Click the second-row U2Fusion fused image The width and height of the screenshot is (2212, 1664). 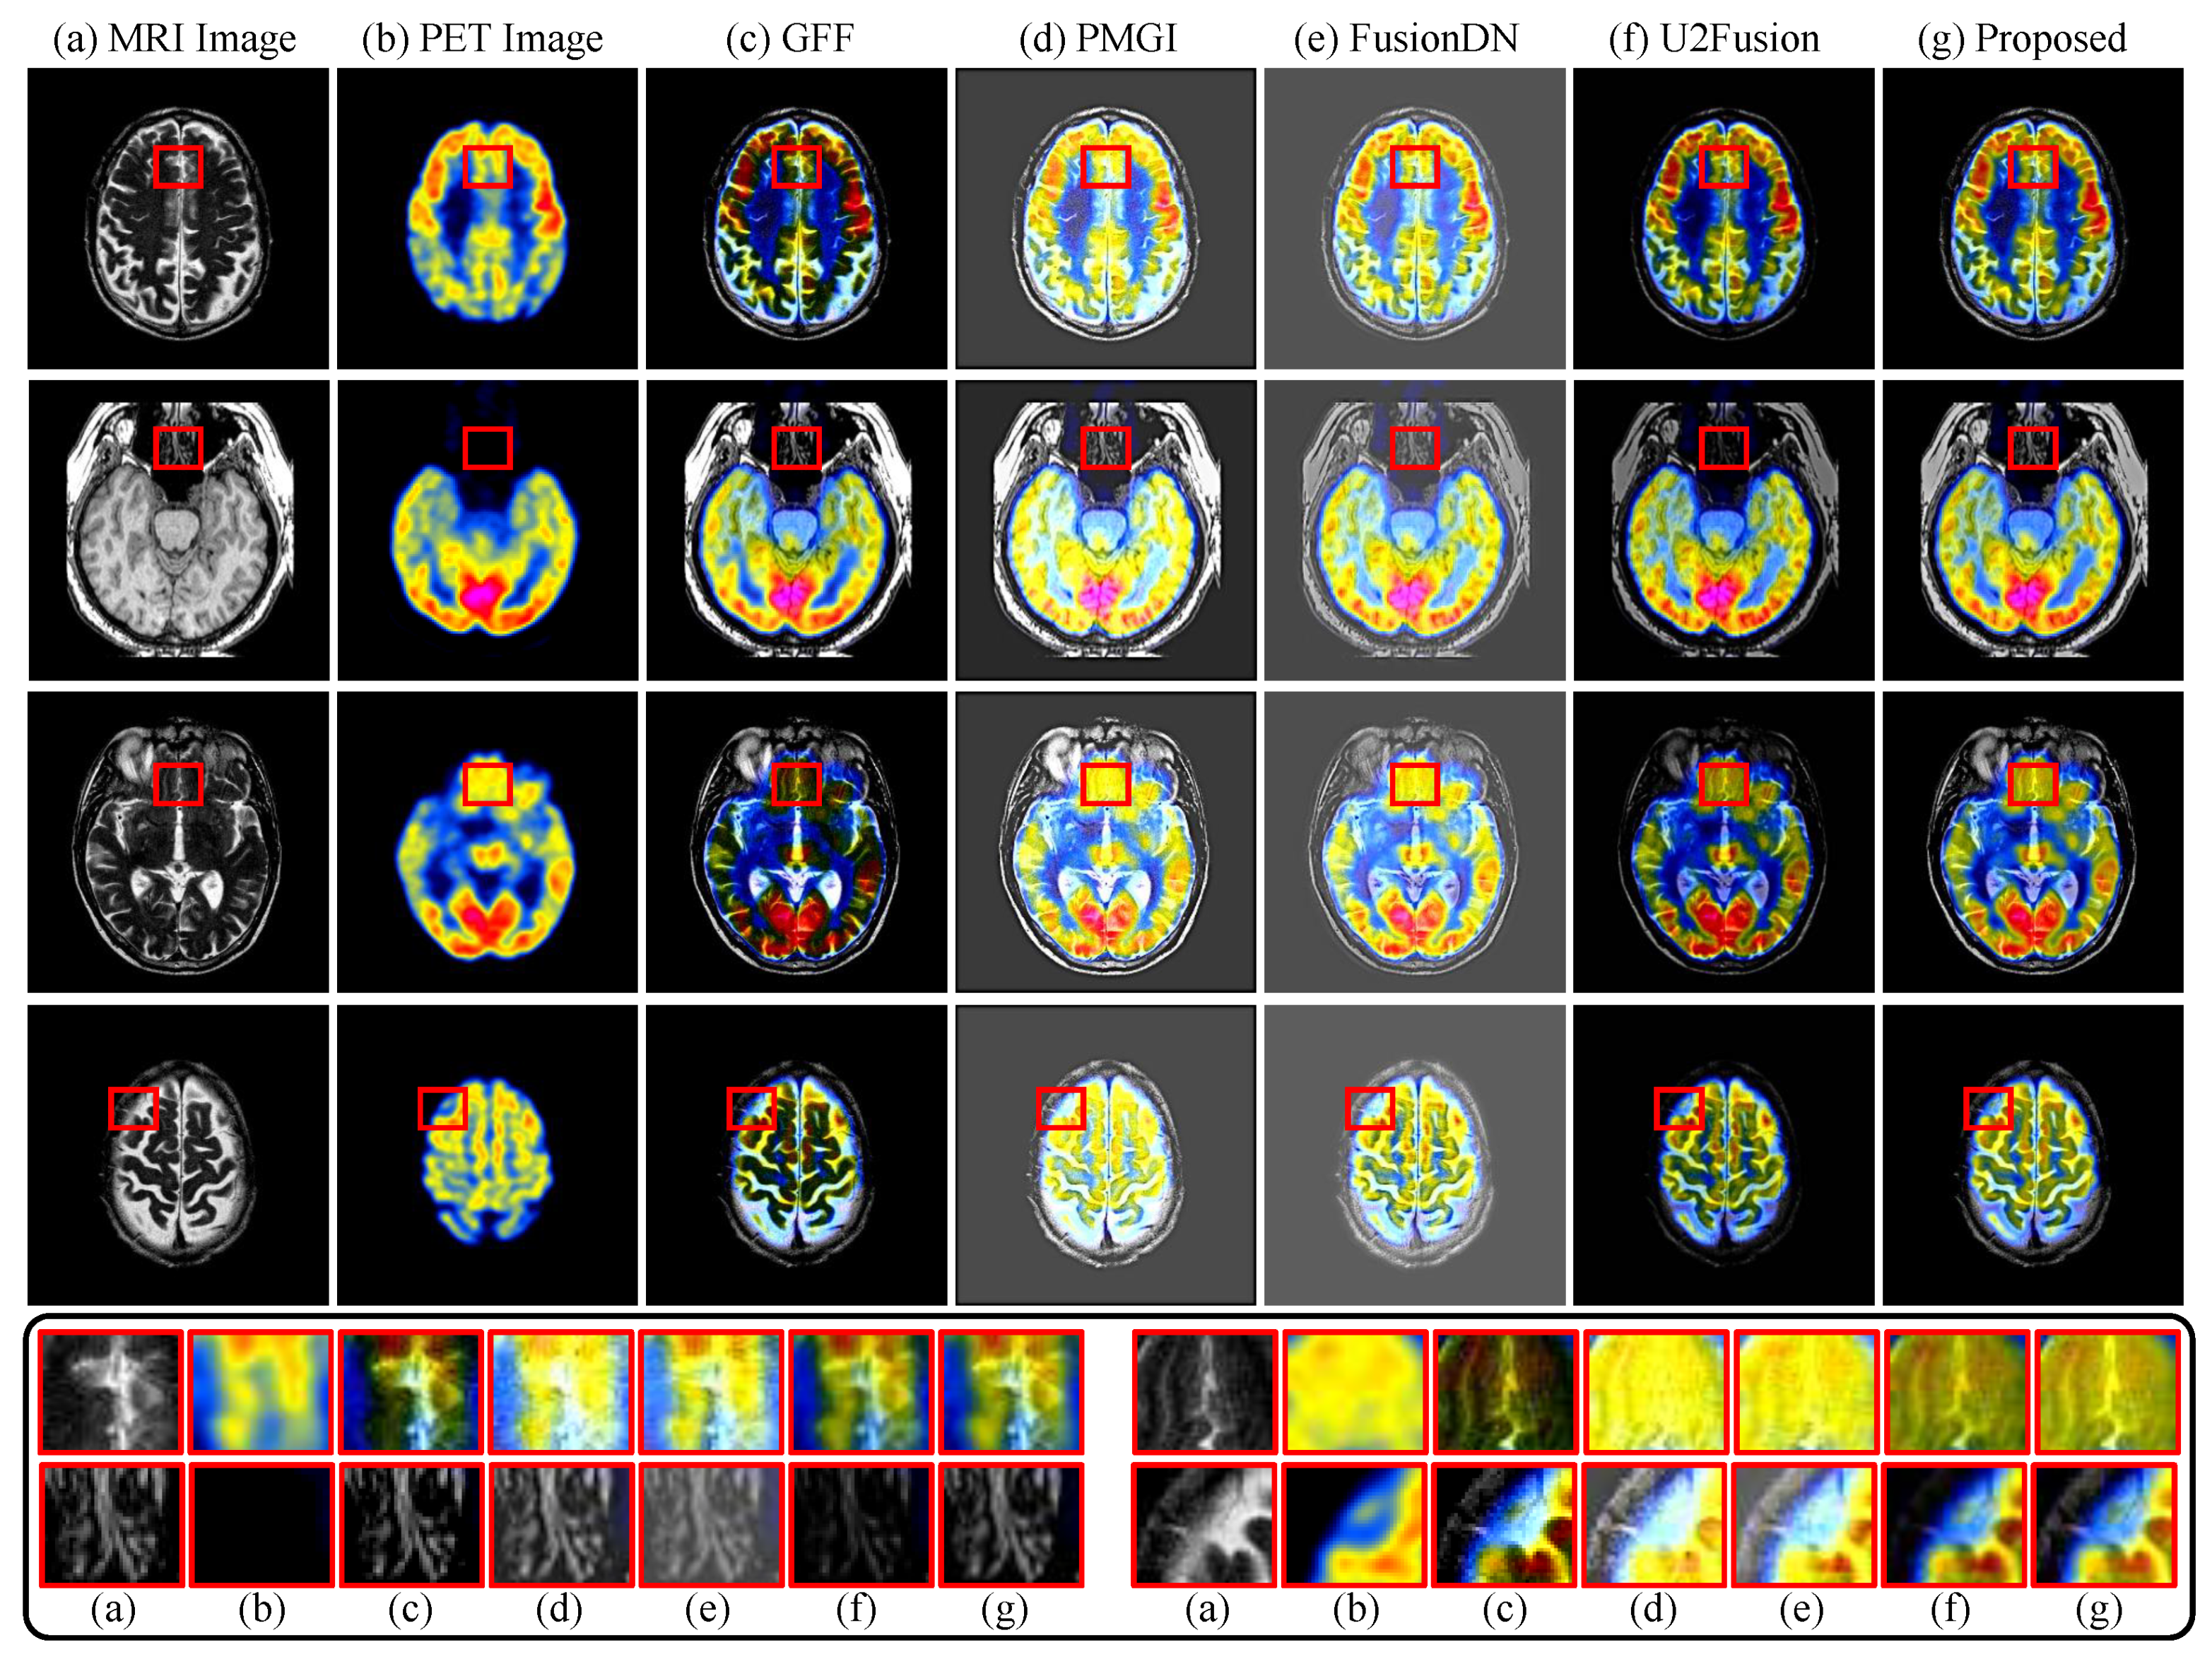[1723, 530]
